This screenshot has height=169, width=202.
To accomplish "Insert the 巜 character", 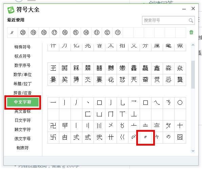I will point(122,137).
